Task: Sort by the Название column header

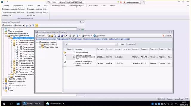Action: (86, 49)
